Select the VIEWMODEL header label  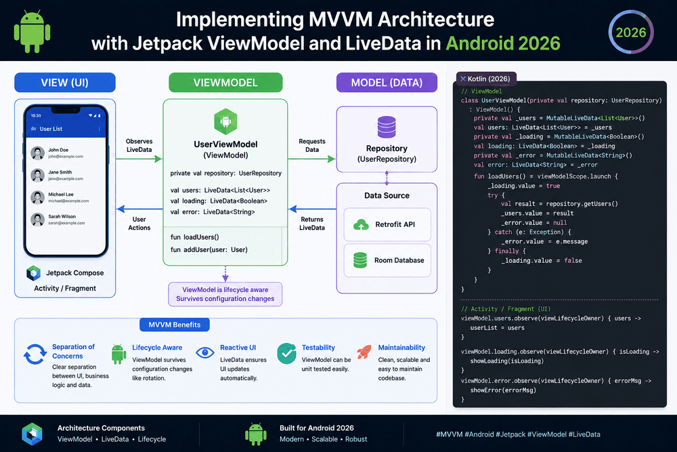(x=225, y=83)
